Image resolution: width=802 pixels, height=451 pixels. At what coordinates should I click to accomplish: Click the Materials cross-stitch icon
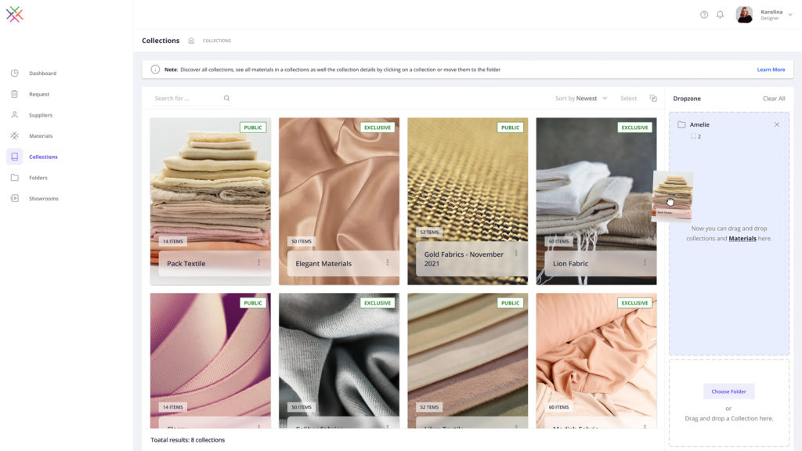click(14, 136)
